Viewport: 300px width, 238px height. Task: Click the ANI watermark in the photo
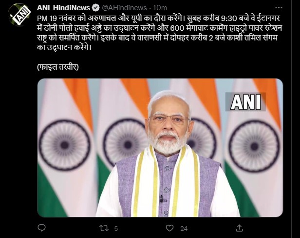[245, 102]
